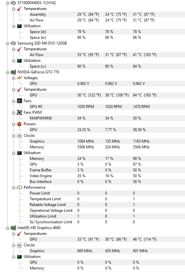Click the Intel HD Graphics 4600 card icon
Image resolution: width=185 pixels, height=272 pixels.
tap(13, 228)
